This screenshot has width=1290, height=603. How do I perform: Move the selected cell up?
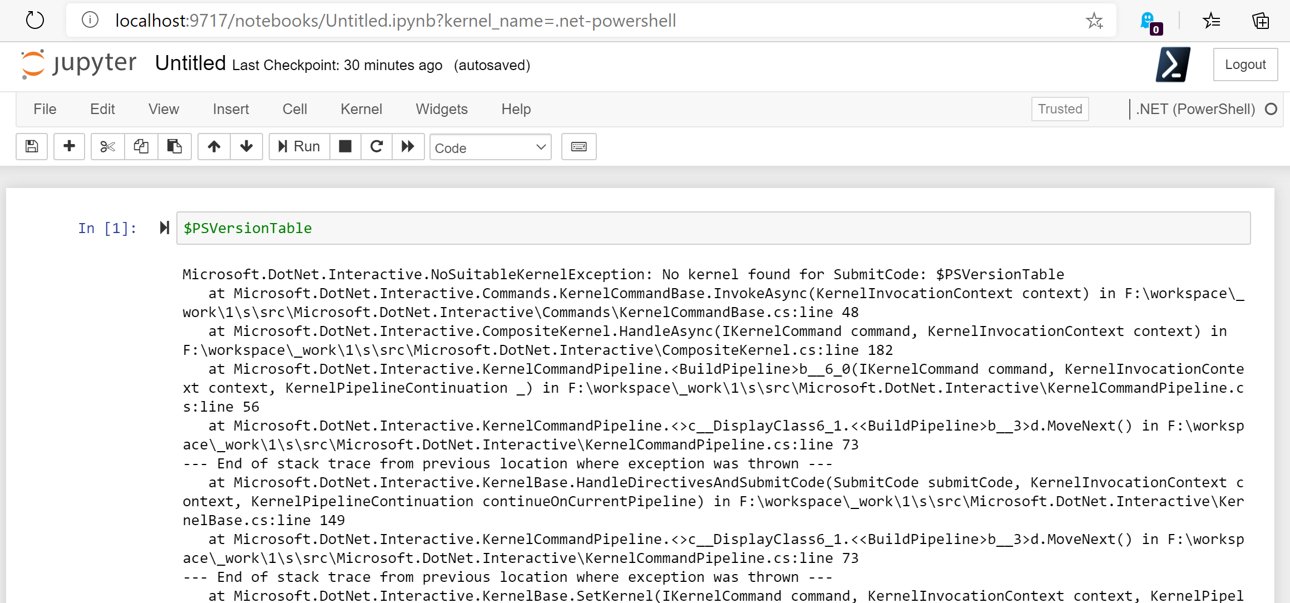pos(214,146)
